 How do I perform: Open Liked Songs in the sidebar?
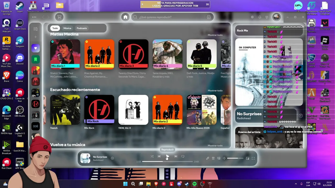point(36,48)
